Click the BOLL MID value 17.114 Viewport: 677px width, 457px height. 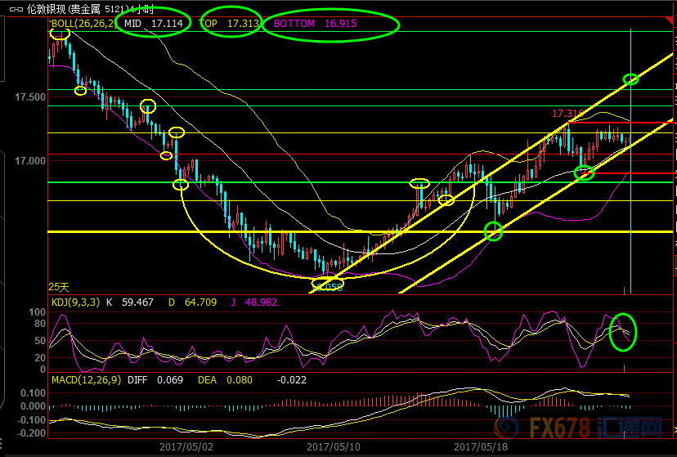point(166,24)
